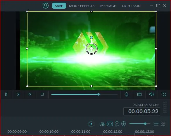The width and height of the screenshot is (171, 136).
Task: Click the ASPECT RATIO: 16:9 label
Action: (146, 105)
